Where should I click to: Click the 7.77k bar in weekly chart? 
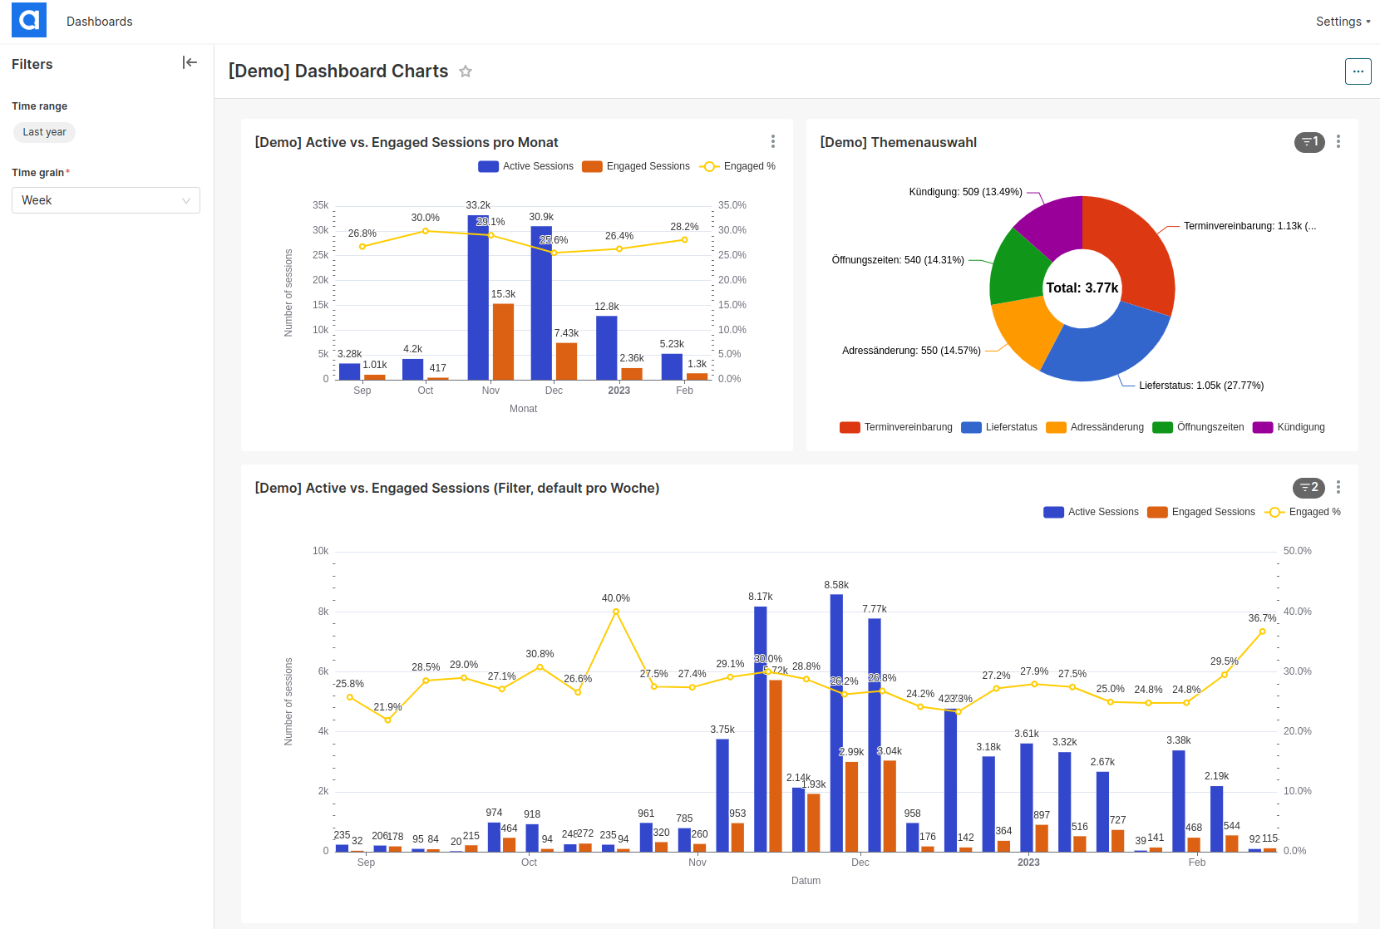875,735
